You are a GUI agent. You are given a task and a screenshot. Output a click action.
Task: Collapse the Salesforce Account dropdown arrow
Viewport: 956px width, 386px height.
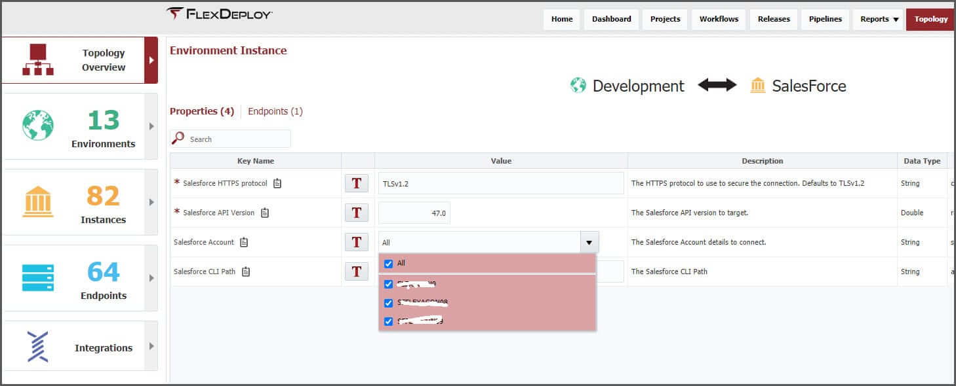588,243
